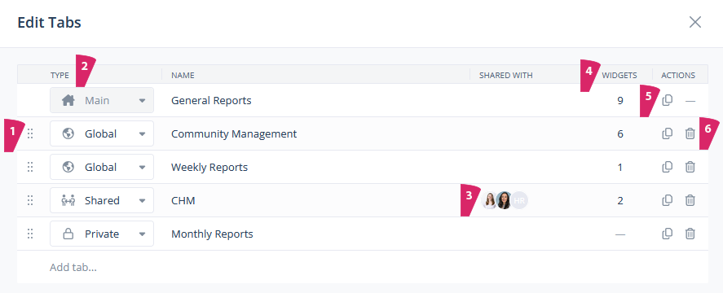The image size is (723, 293).
Task: Duplicate the Community Management tab
Action: click(x=668, y=133)
